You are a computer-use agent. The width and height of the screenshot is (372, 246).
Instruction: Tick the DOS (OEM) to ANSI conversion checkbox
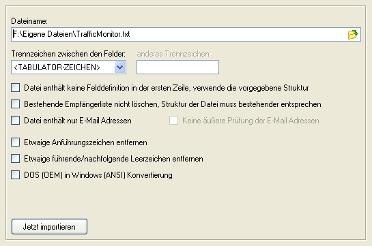coord(16,175)
